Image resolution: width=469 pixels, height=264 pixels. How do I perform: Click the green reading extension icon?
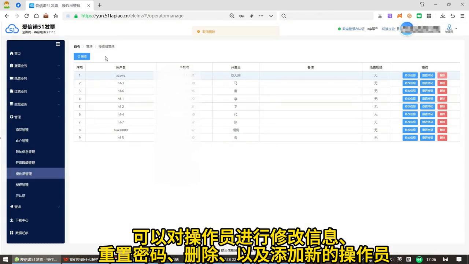[x=419, y=16]
